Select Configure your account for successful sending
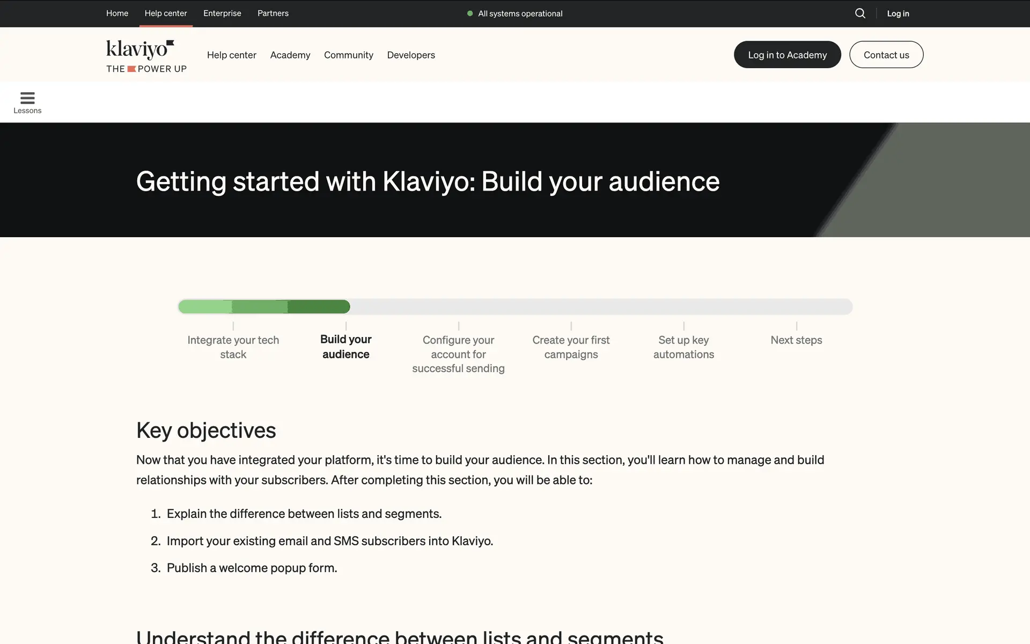The height and width of the screenshot is (644, 1030). (x=458, y=354)
